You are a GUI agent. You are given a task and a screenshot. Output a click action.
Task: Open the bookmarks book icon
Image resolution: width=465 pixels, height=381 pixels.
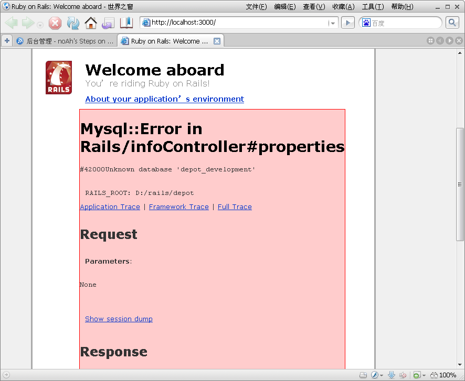(x=126, y=23)
